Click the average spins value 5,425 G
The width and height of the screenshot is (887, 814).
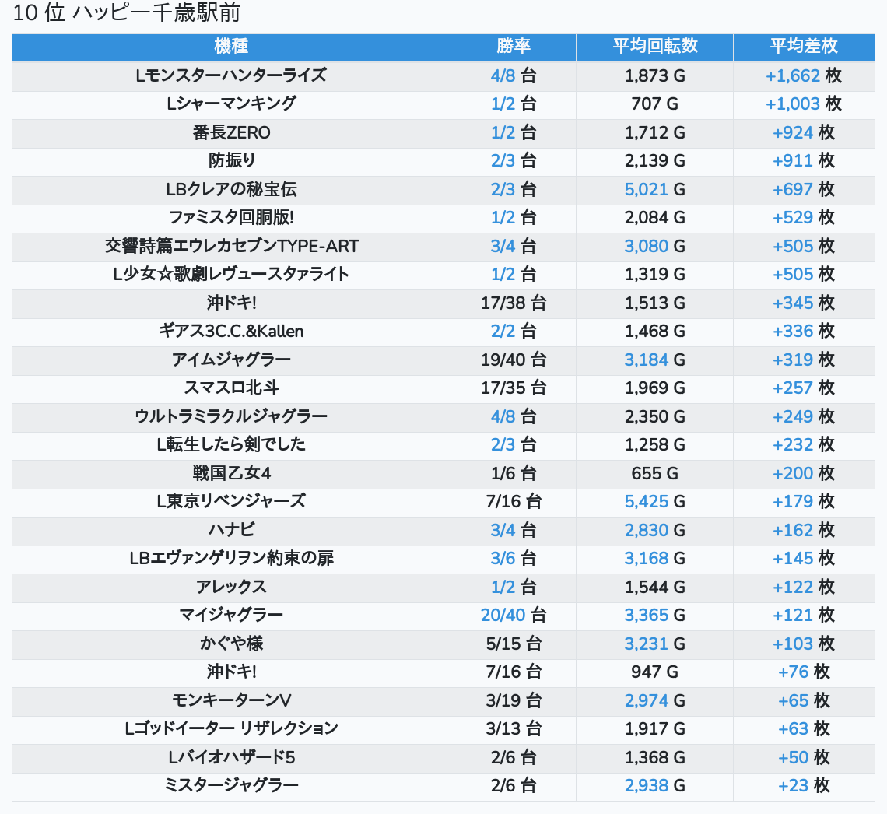click(x=654, y=502)
